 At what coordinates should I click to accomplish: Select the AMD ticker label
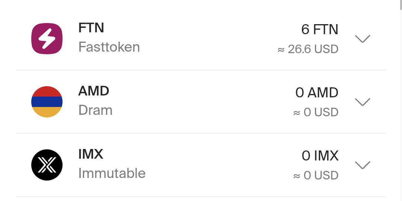(93, 91)
